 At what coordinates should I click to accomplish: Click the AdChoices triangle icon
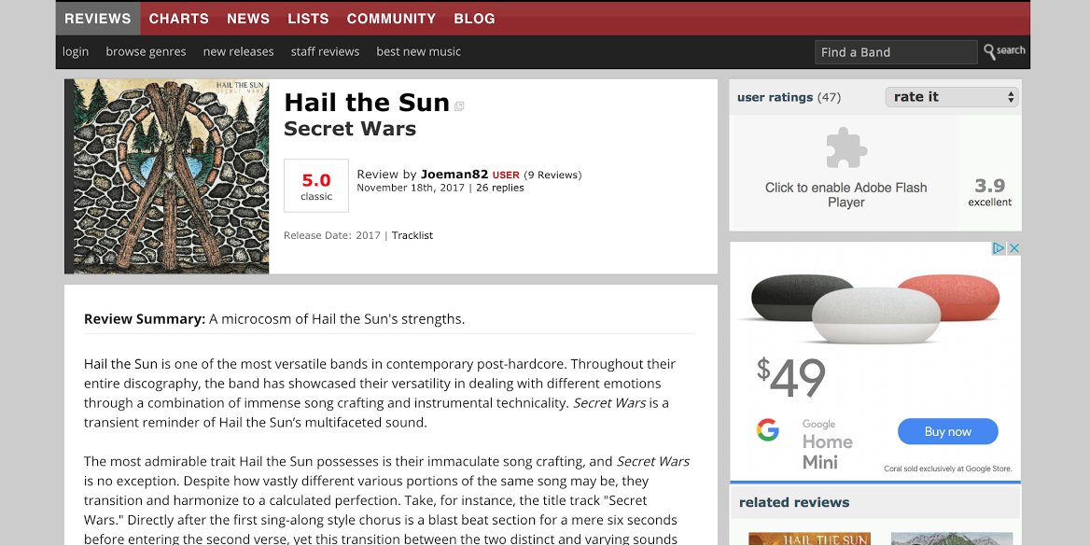(999, 248)
